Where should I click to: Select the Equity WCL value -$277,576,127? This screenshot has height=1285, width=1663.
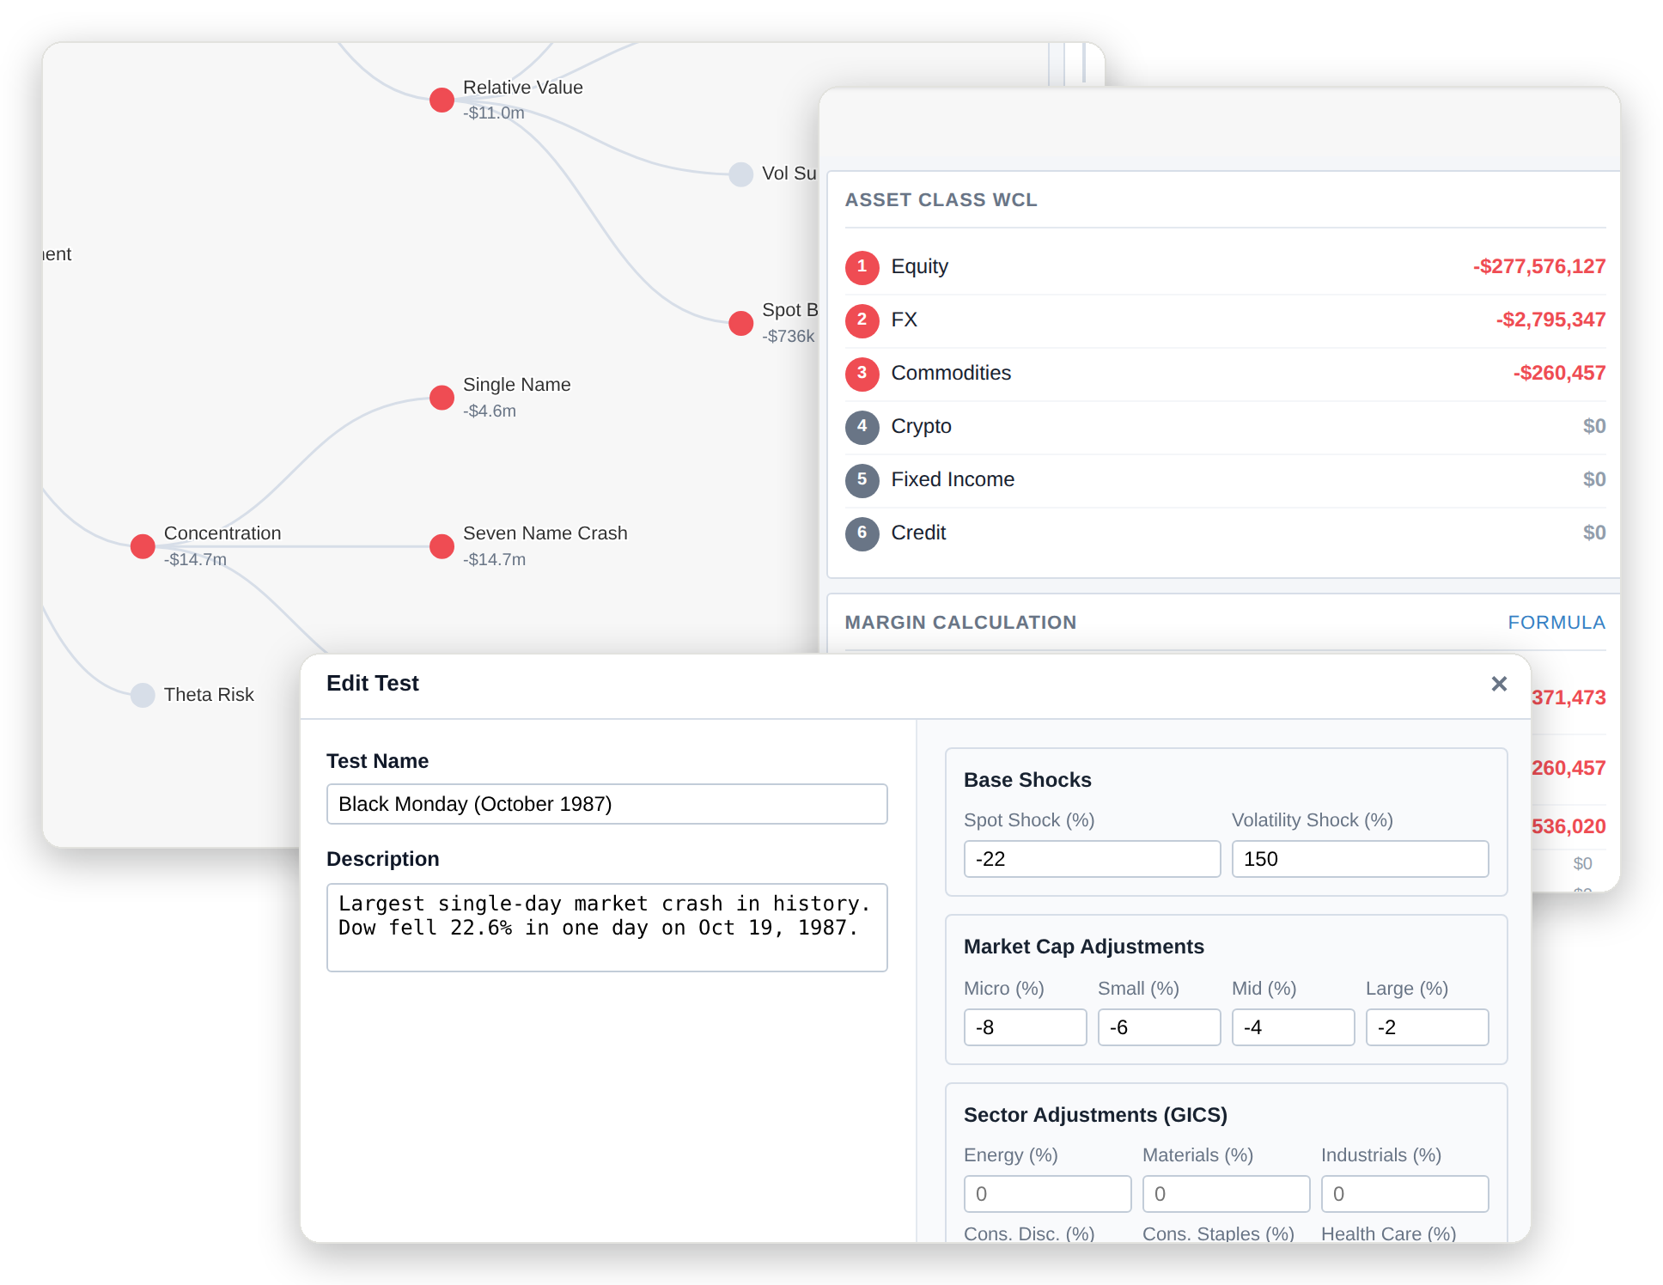click(1538, 266)
